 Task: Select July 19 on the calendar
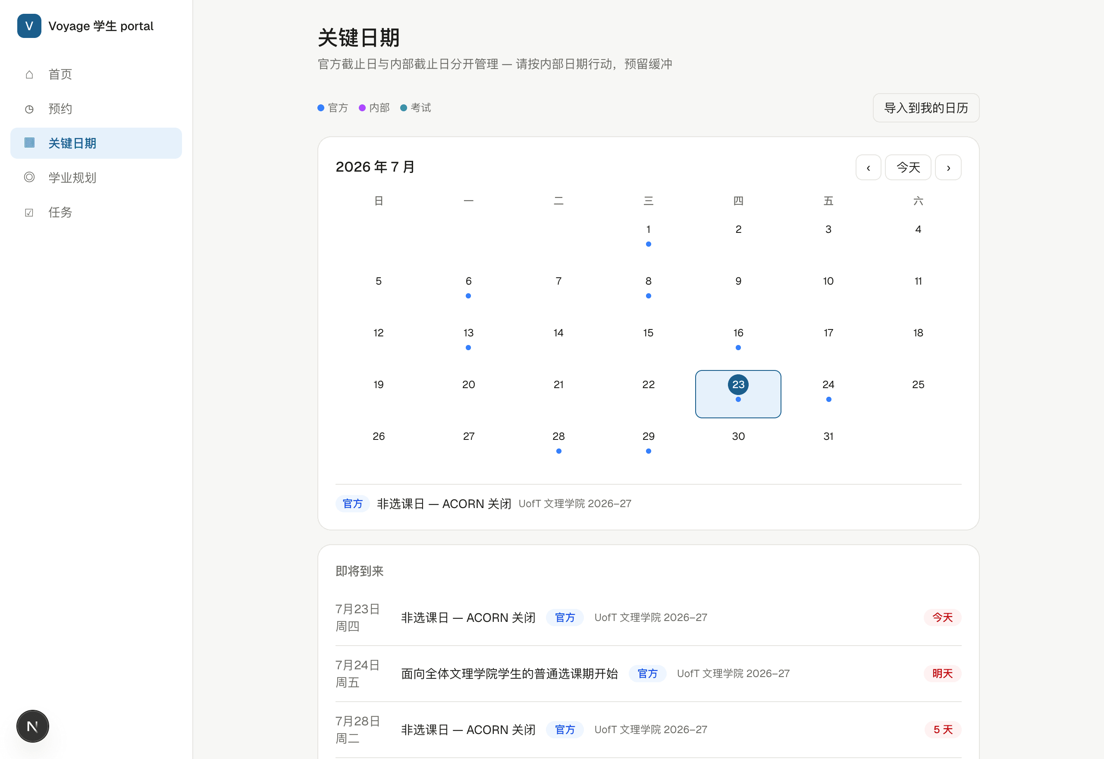pyautogui.click(x=379, y=394)
